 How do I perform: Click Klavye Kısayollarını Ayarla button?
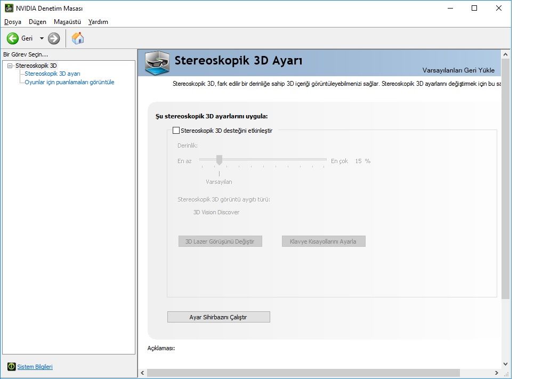(x=323, y=241)
